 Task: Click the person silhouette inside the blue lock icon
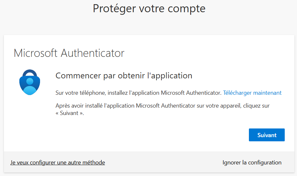pyautogui.click(x=30, y=84)
